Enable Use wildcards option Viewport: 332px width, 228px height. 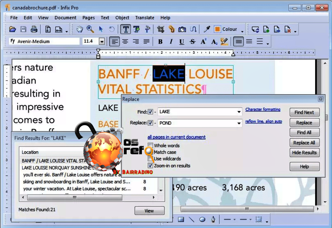(x=150, y=159)
